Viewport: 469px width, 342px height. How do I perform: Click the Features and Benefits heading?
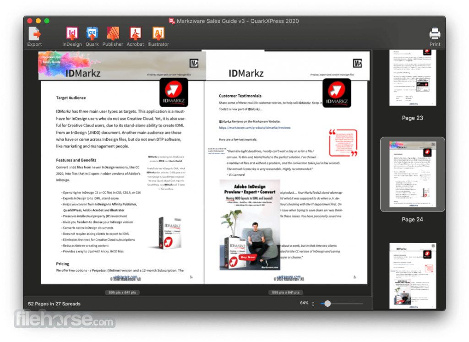(76, 160)
